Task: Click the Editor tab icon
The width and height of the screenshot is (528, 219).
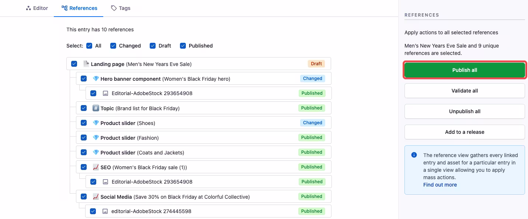Action: [x=28, y=8]
